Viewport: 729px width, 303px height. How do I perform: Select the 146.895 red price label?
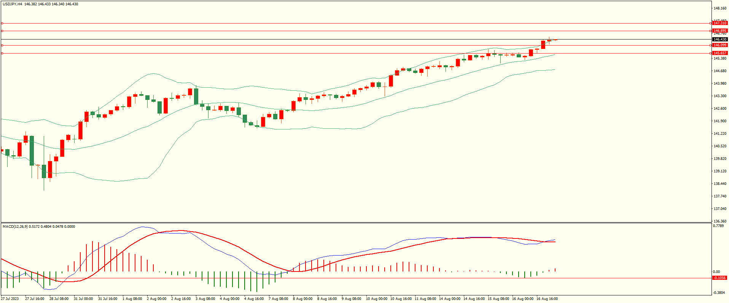719,31
